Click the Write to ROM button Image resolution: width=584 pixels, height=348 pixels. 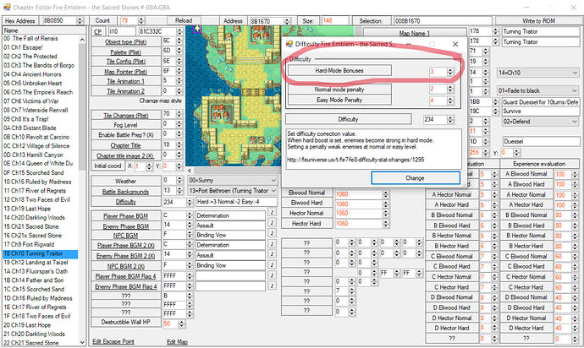(x=538, y=21)
